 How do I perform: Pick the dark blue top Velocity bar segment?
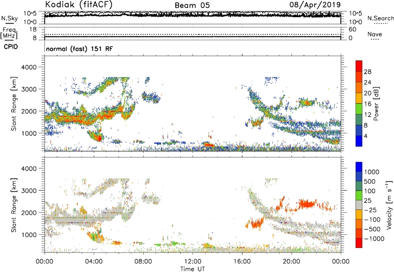[x=359, y=167]
